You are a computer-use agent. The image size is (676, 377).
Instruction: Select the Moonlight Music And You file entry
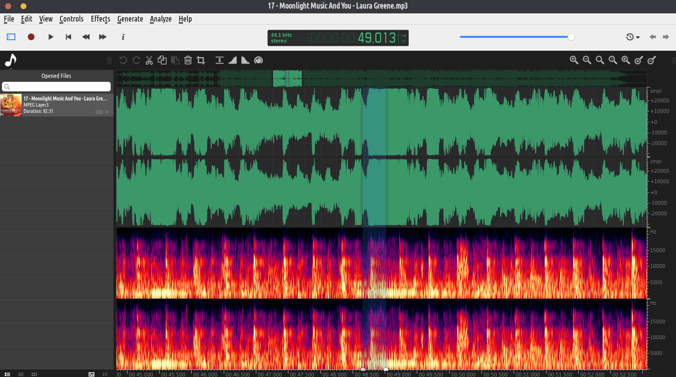pos(57,105)
